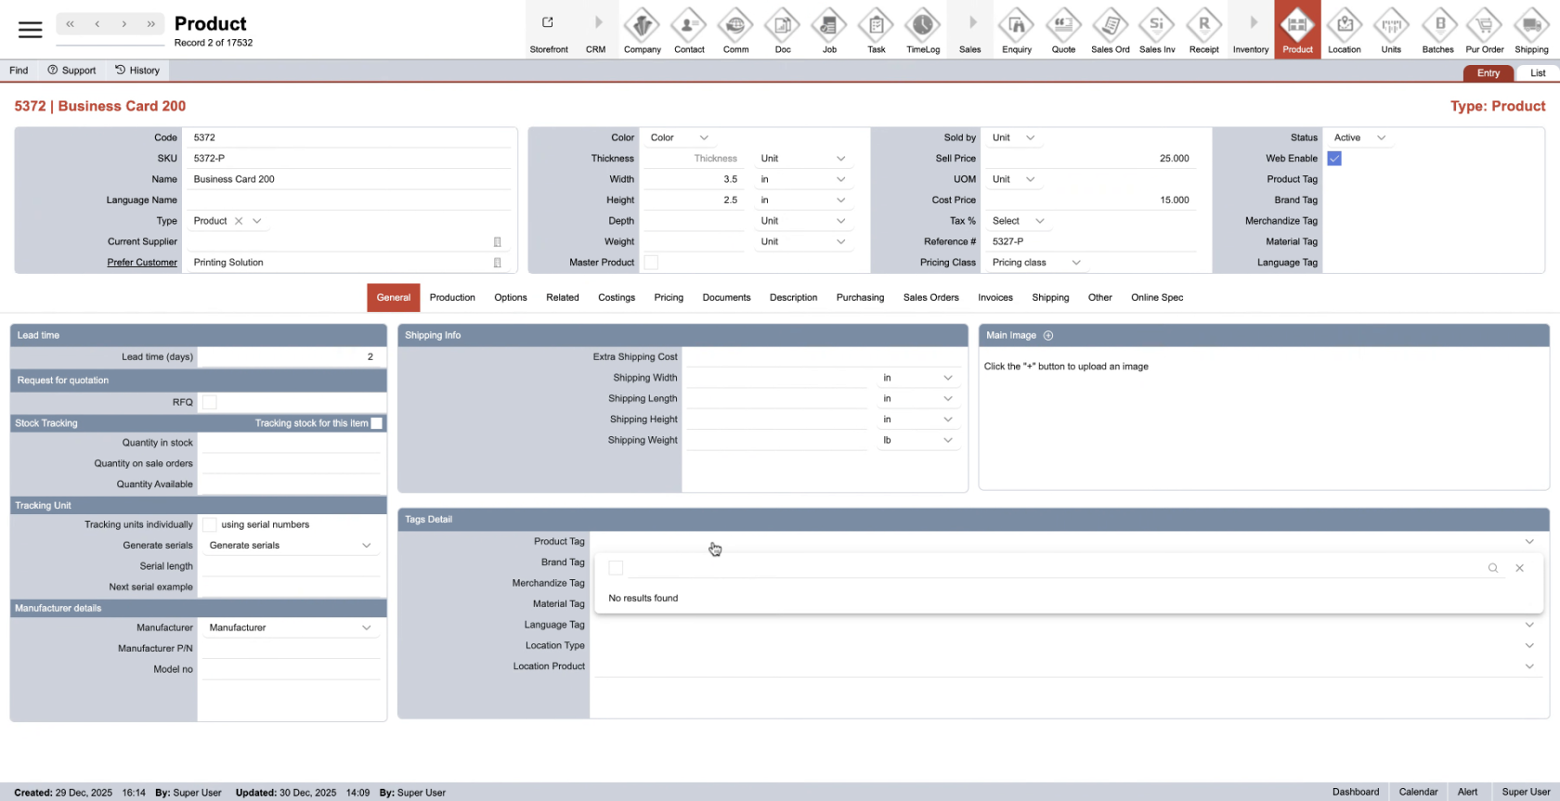Switch to the Production tab
Screen dimensions: 1560x801
pos(452,298)
